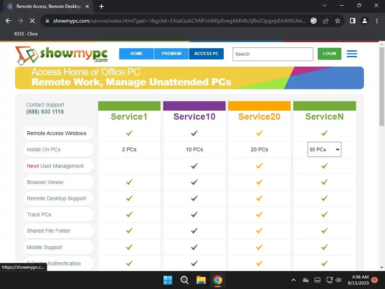
Task: Click the 2 PCs cell
Action: tap(129, 149)
